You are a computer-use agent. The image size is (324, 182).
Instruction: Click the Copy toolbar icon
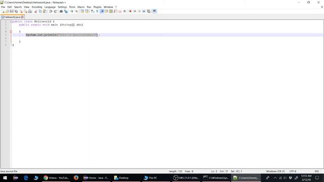40,11
